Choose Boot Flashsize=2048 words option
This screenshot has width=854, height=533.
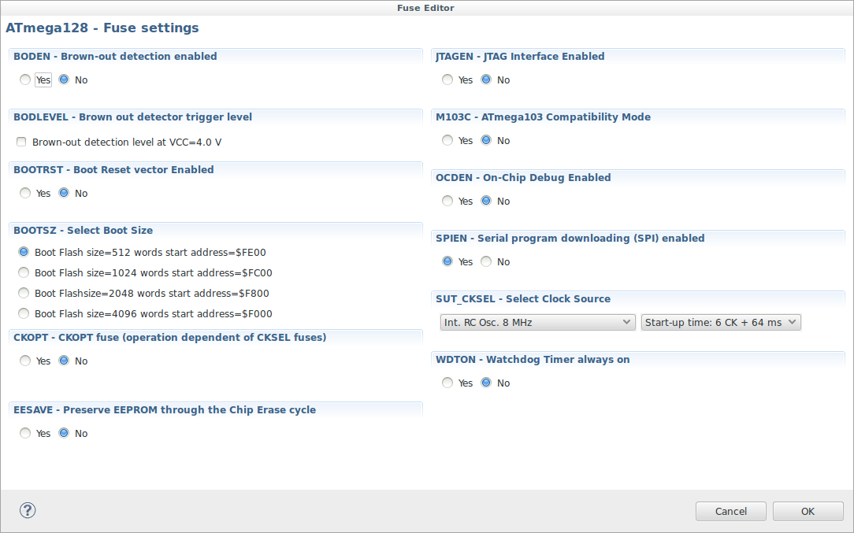coord(24,293)
